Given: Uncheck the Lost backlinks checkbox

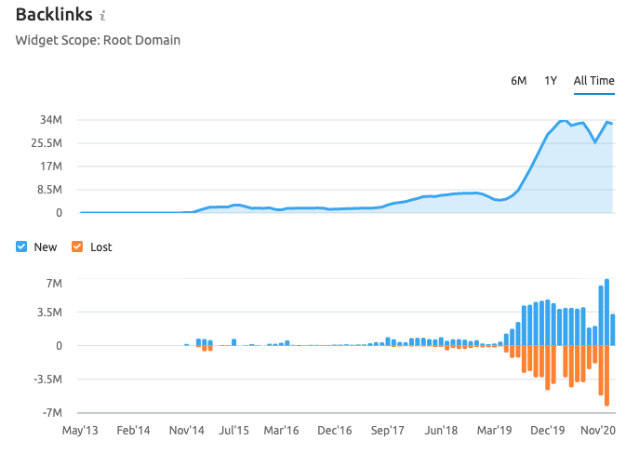Looking at the screenshot, I should [77, 246].
